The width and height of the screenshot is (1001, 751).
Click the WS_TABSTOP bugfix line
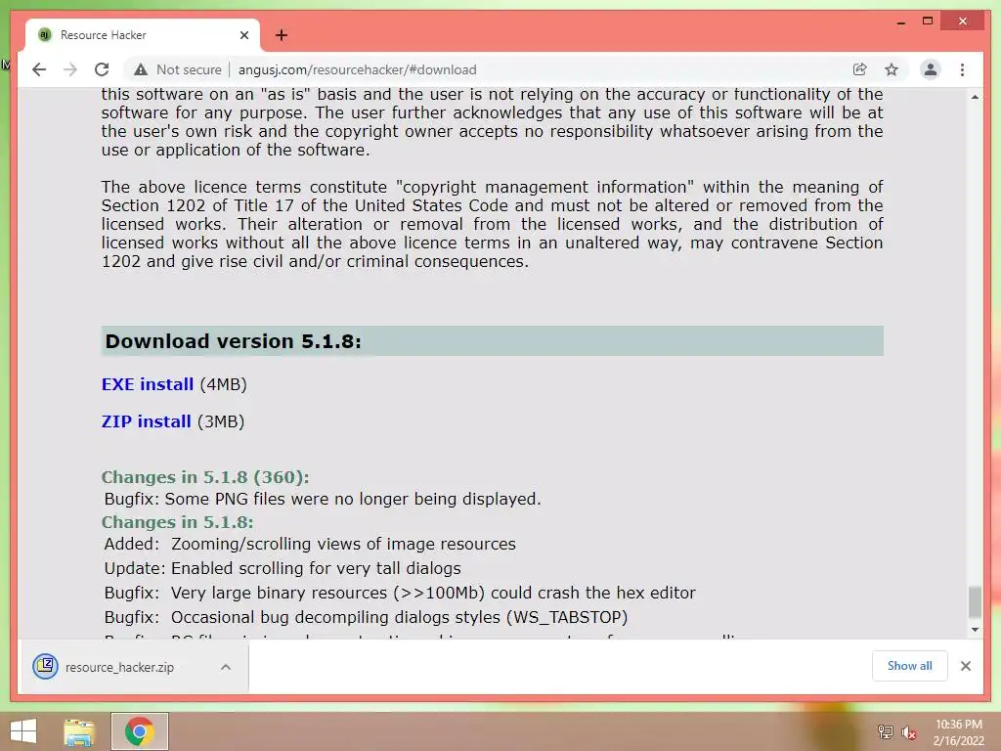click(x=366, y=618)
